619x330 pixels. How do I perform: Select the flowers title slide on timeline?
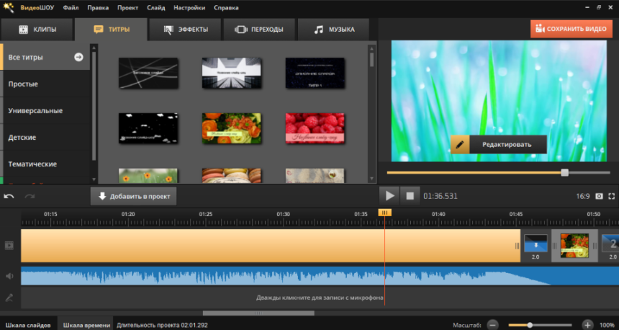point(574,246)
